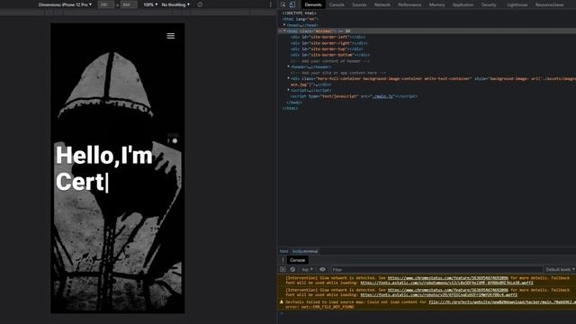Toggle the console sidebar icon
576x324 pixels.
283,270
